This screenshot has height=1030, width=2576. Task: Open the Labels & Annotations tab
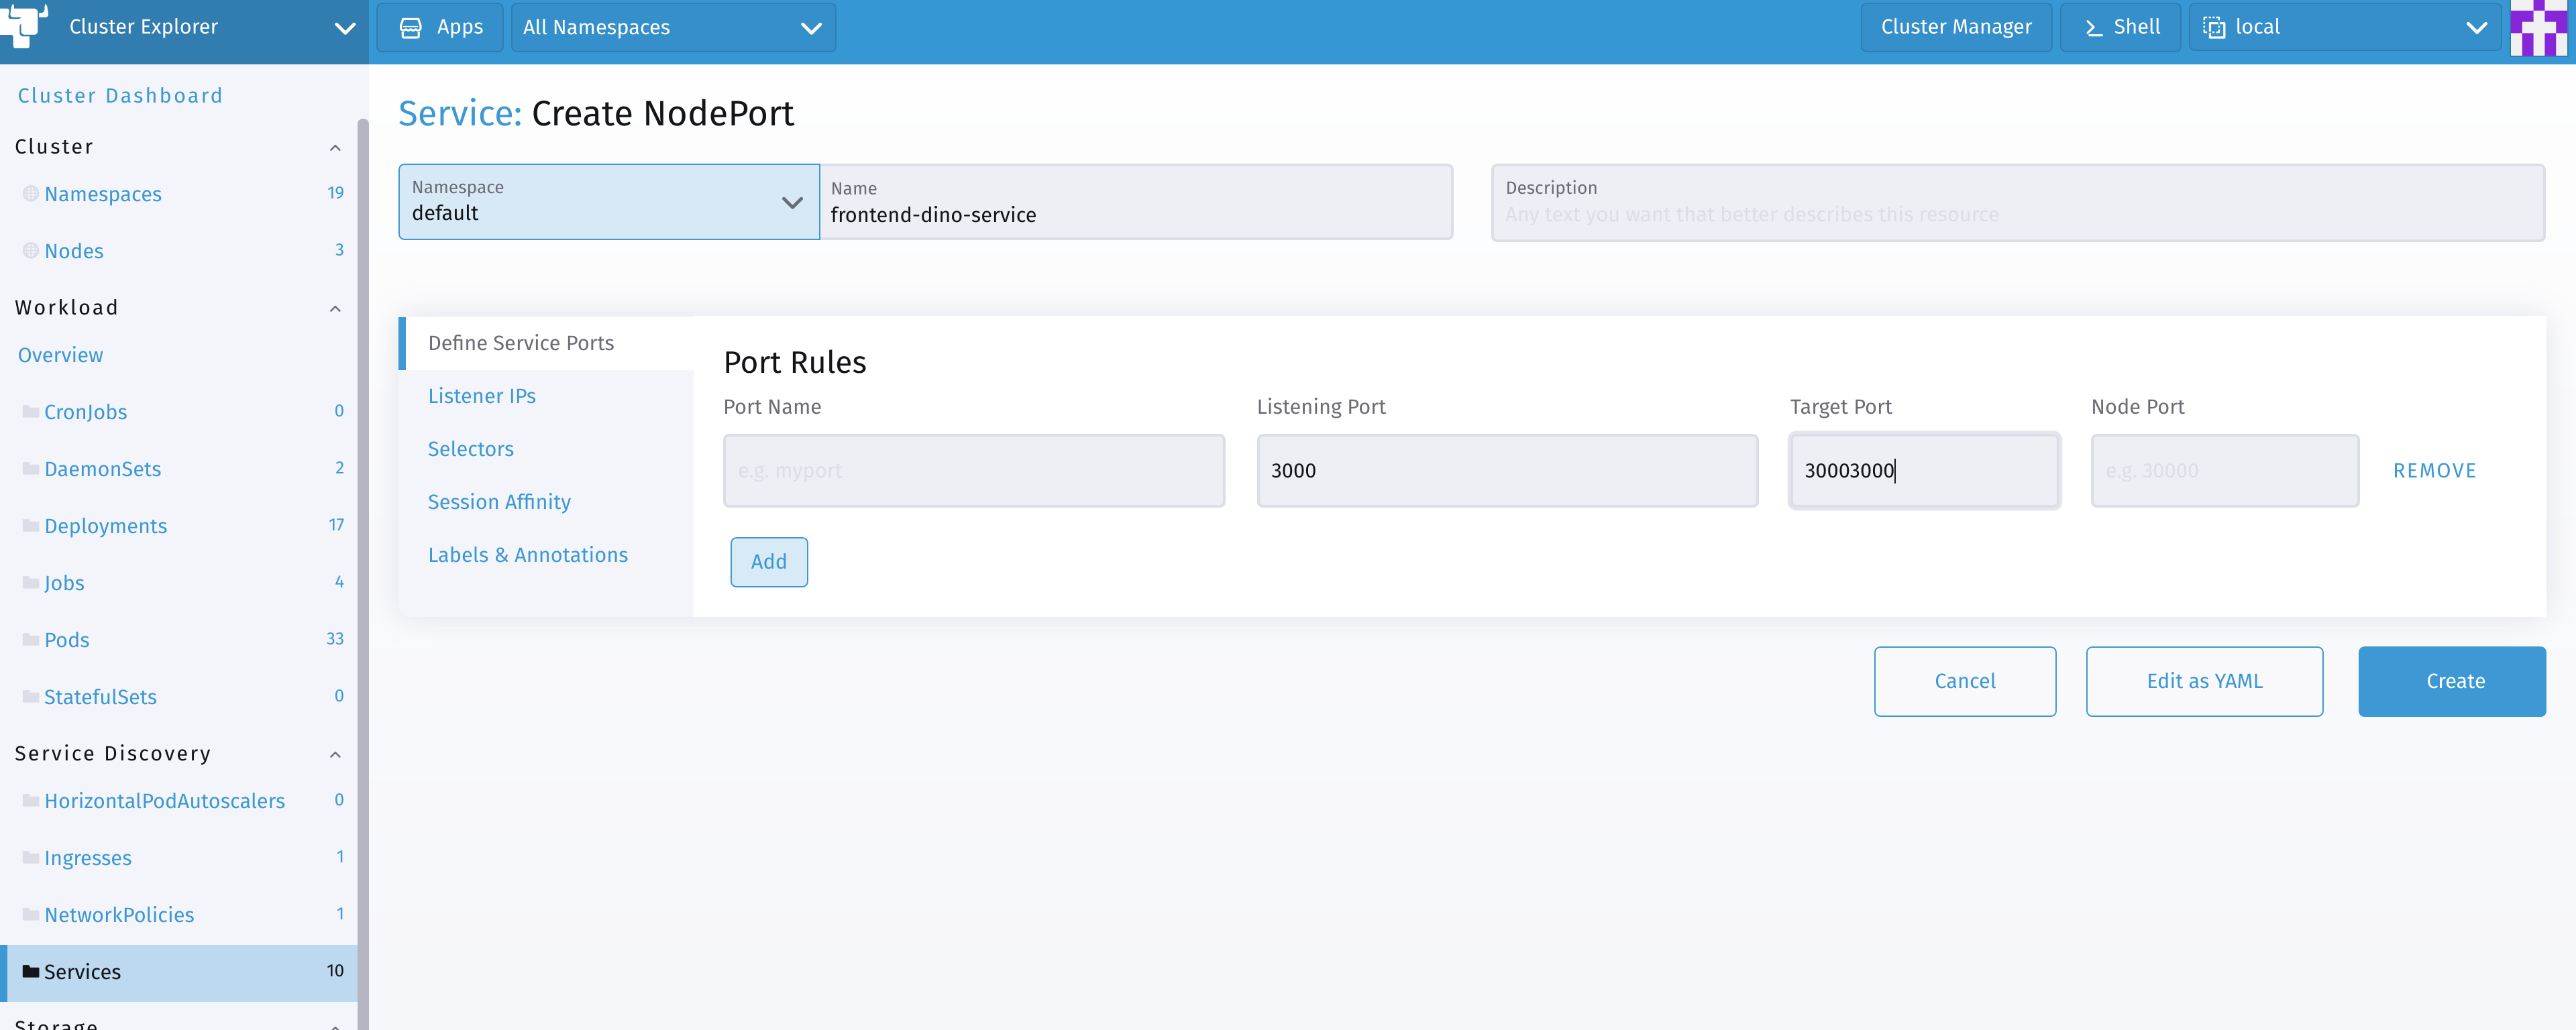(x=527, y=555)
